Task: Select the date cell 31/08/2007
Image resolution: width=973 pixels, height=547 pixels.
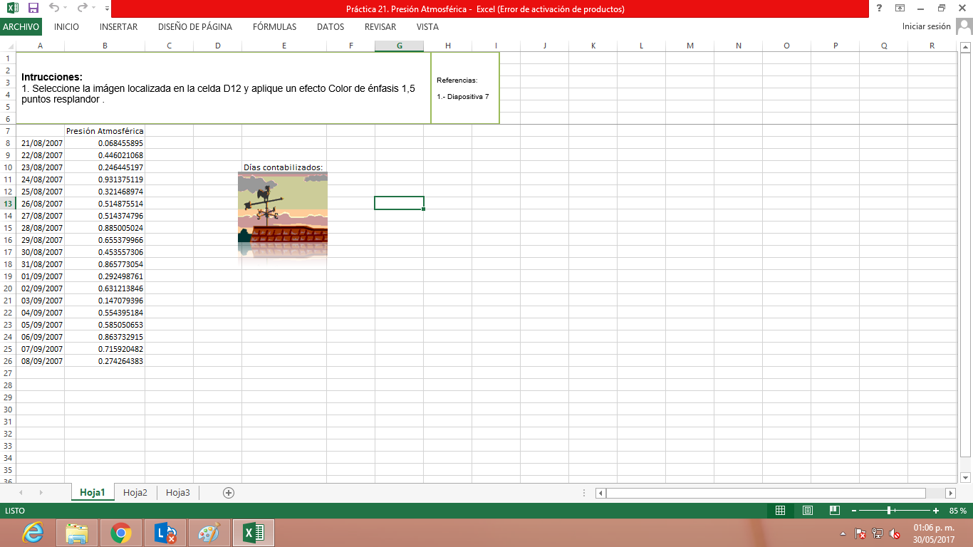Action: point(40,264)
